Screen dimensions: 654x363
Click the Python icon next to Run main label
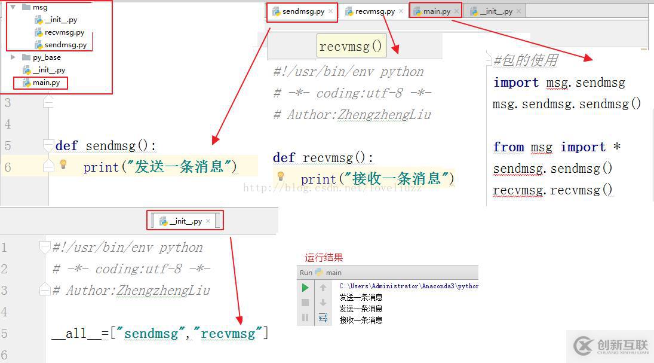[319, 273]
